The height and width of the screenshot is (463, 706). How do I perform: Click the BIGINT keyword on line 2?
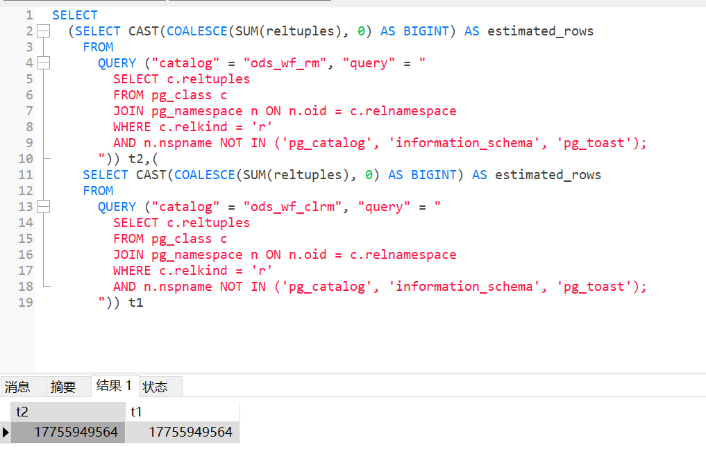coord(426,31)
